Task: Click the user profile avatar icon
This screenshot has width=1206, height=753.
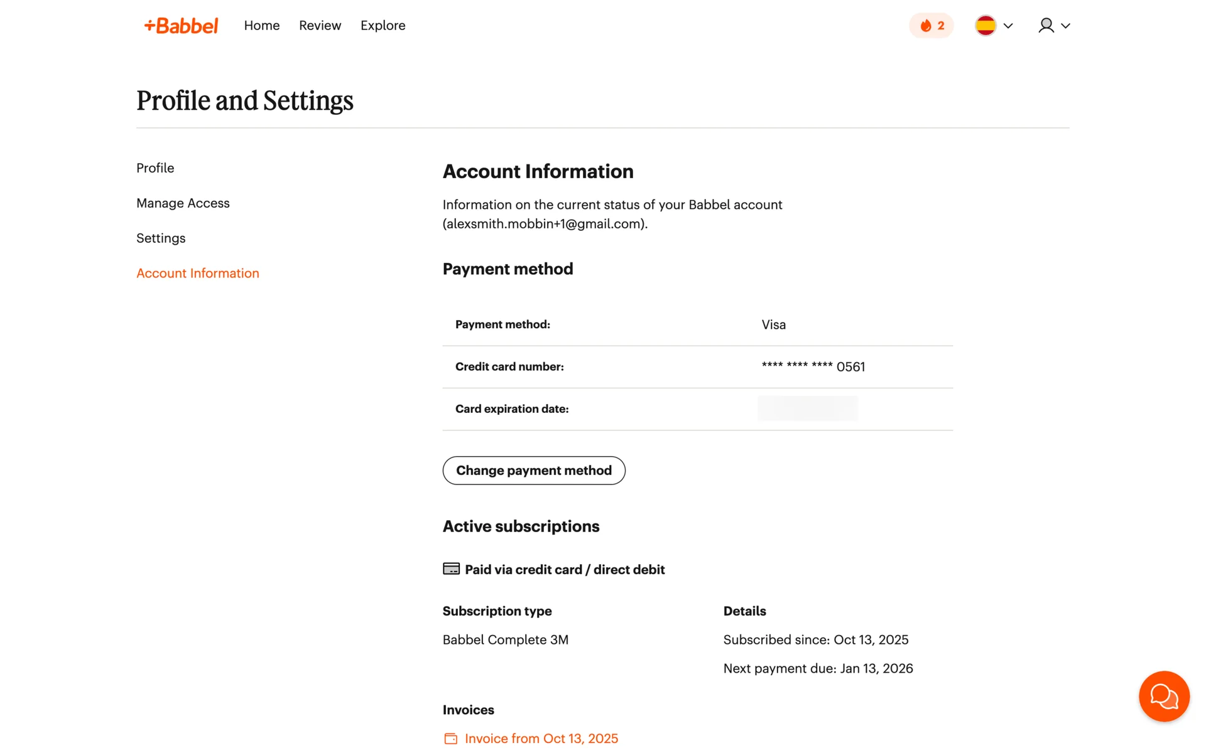Action: pyautogui.click(x=1046, y=26)
